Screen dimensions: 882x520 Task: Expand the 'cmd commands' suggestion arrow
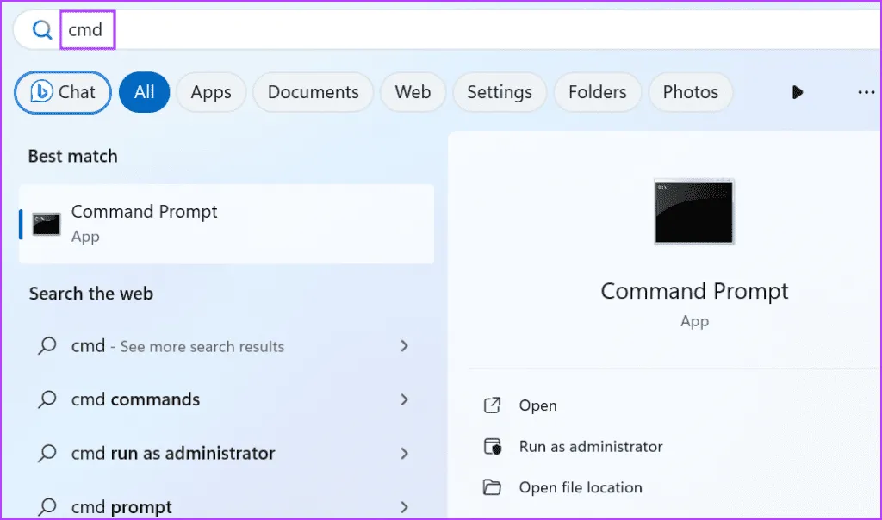404,399
